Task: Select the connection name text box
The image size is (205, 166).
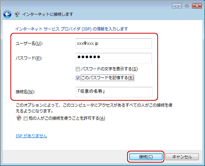Action: (x=114, y=92)
